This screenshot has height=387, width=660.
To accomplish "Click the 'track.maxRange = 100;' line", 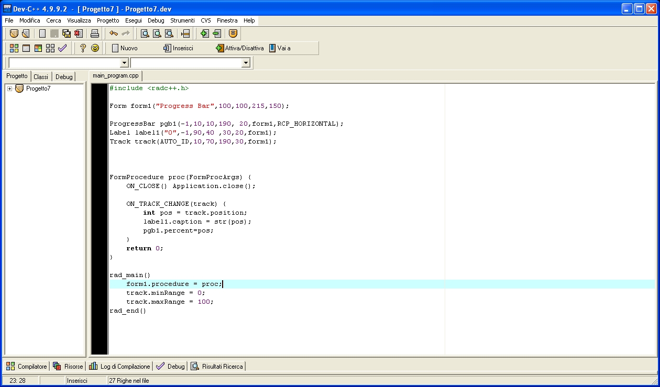I will tap(170, 302).
